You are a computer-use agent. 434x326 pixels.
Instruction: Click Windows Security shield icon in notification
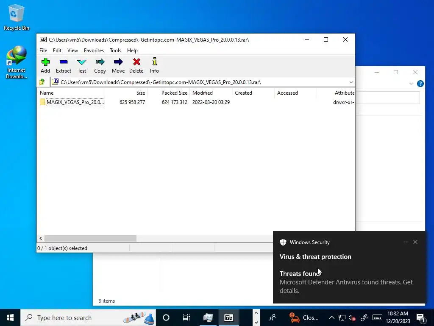click(283, 242)
